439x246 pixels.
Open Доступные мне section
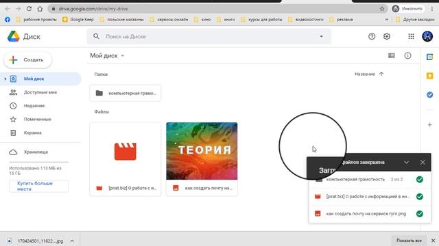tap(40, 92)
